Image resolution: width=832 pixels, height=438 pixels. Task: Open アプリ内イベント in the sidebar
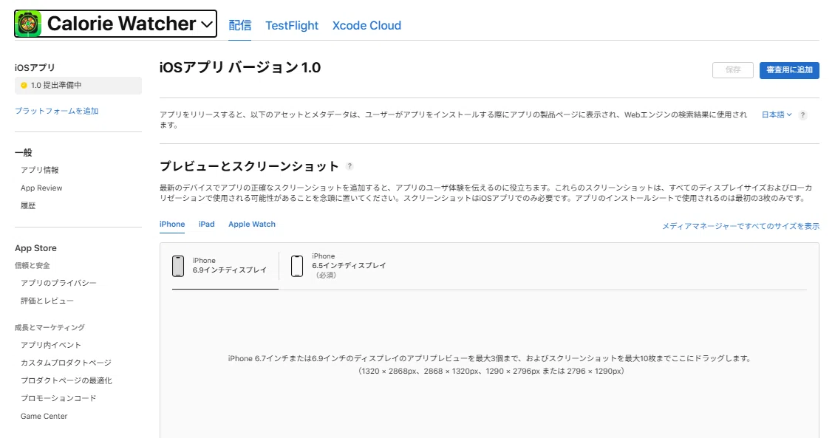(51, 345)
